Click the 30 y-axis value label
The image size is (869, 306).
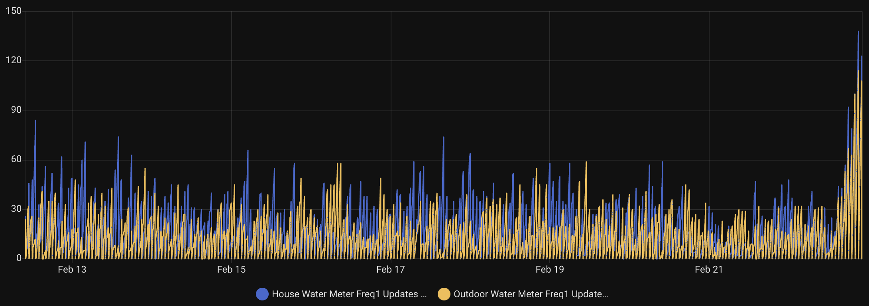[x=16, y=209]
